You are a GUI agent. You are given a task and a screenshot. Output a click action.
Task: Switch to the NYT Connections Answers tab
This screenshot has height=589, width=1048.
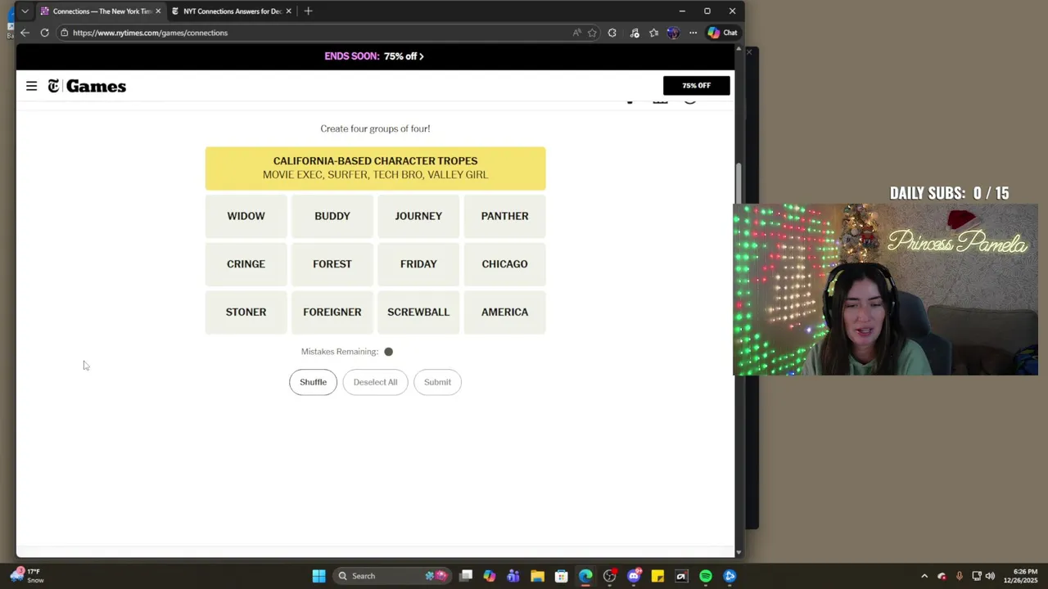(x=231, y=11)
